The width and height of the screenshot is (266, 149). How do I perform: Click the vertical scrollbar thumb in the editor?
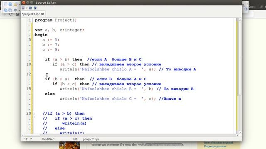(x=240, y=58)
